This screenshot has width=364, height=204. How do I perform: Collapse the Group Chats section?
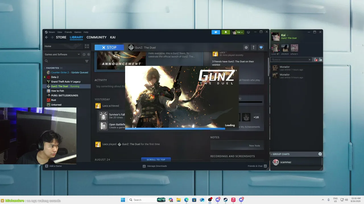click(271, 154)
